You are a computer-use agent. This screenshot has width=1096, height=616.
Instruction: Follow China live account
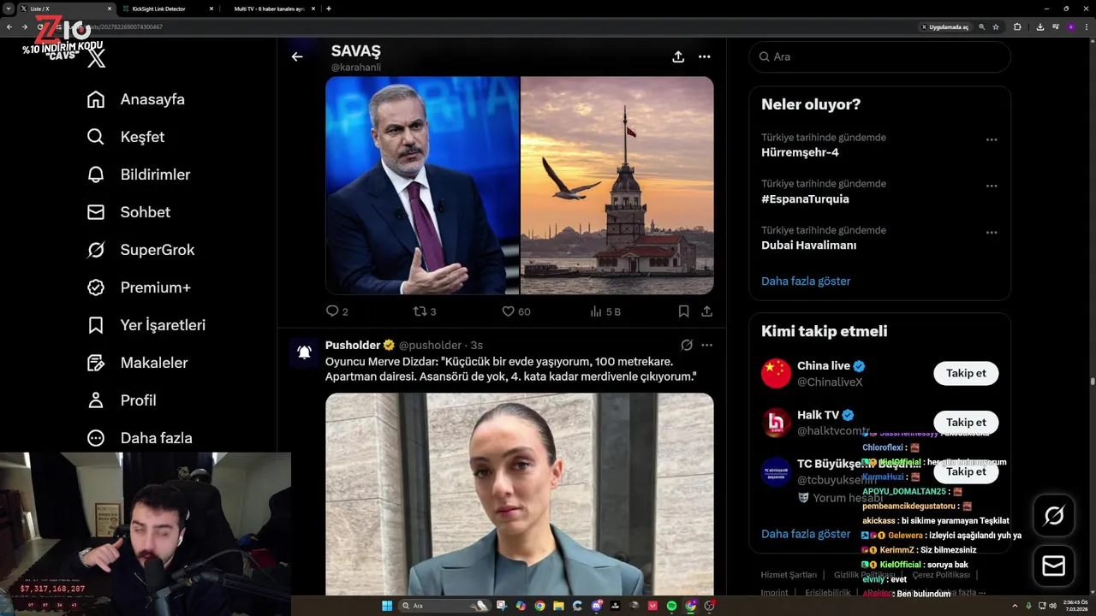pos(966,373)
